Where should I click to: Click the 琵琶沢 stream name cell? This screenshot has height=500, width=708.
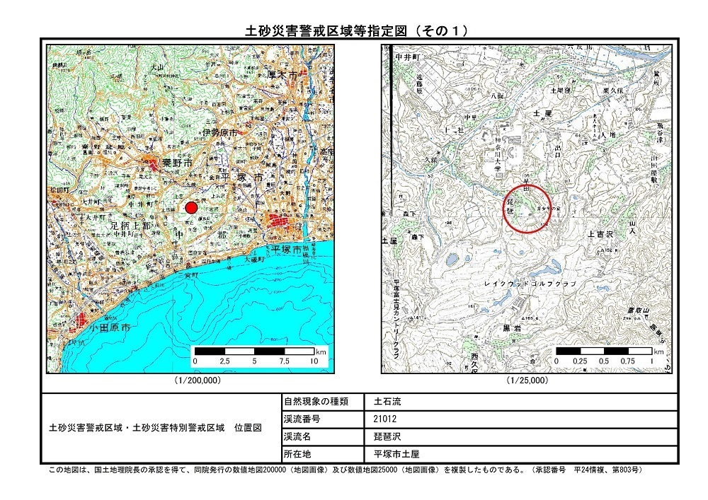tap(387, 436)
